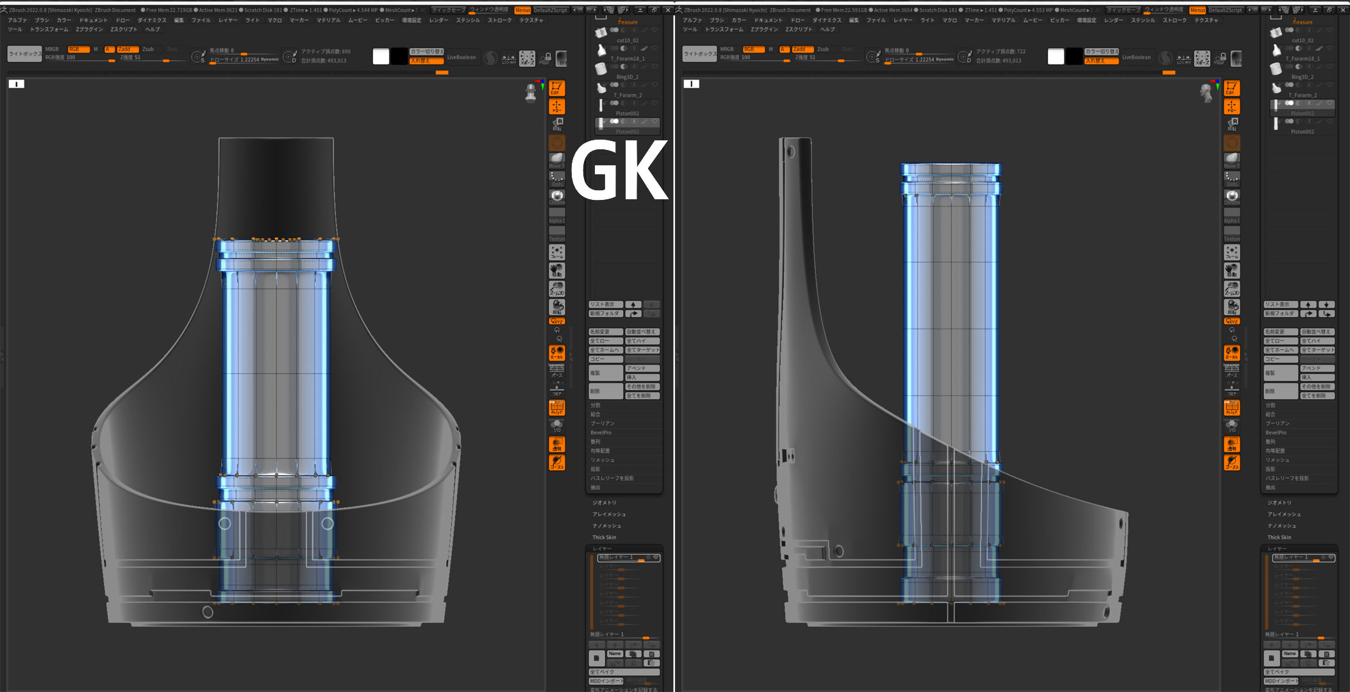Open the Alpha picker in left window
The width and height of the screenshot is (1350, 692).
coord(556,215)
